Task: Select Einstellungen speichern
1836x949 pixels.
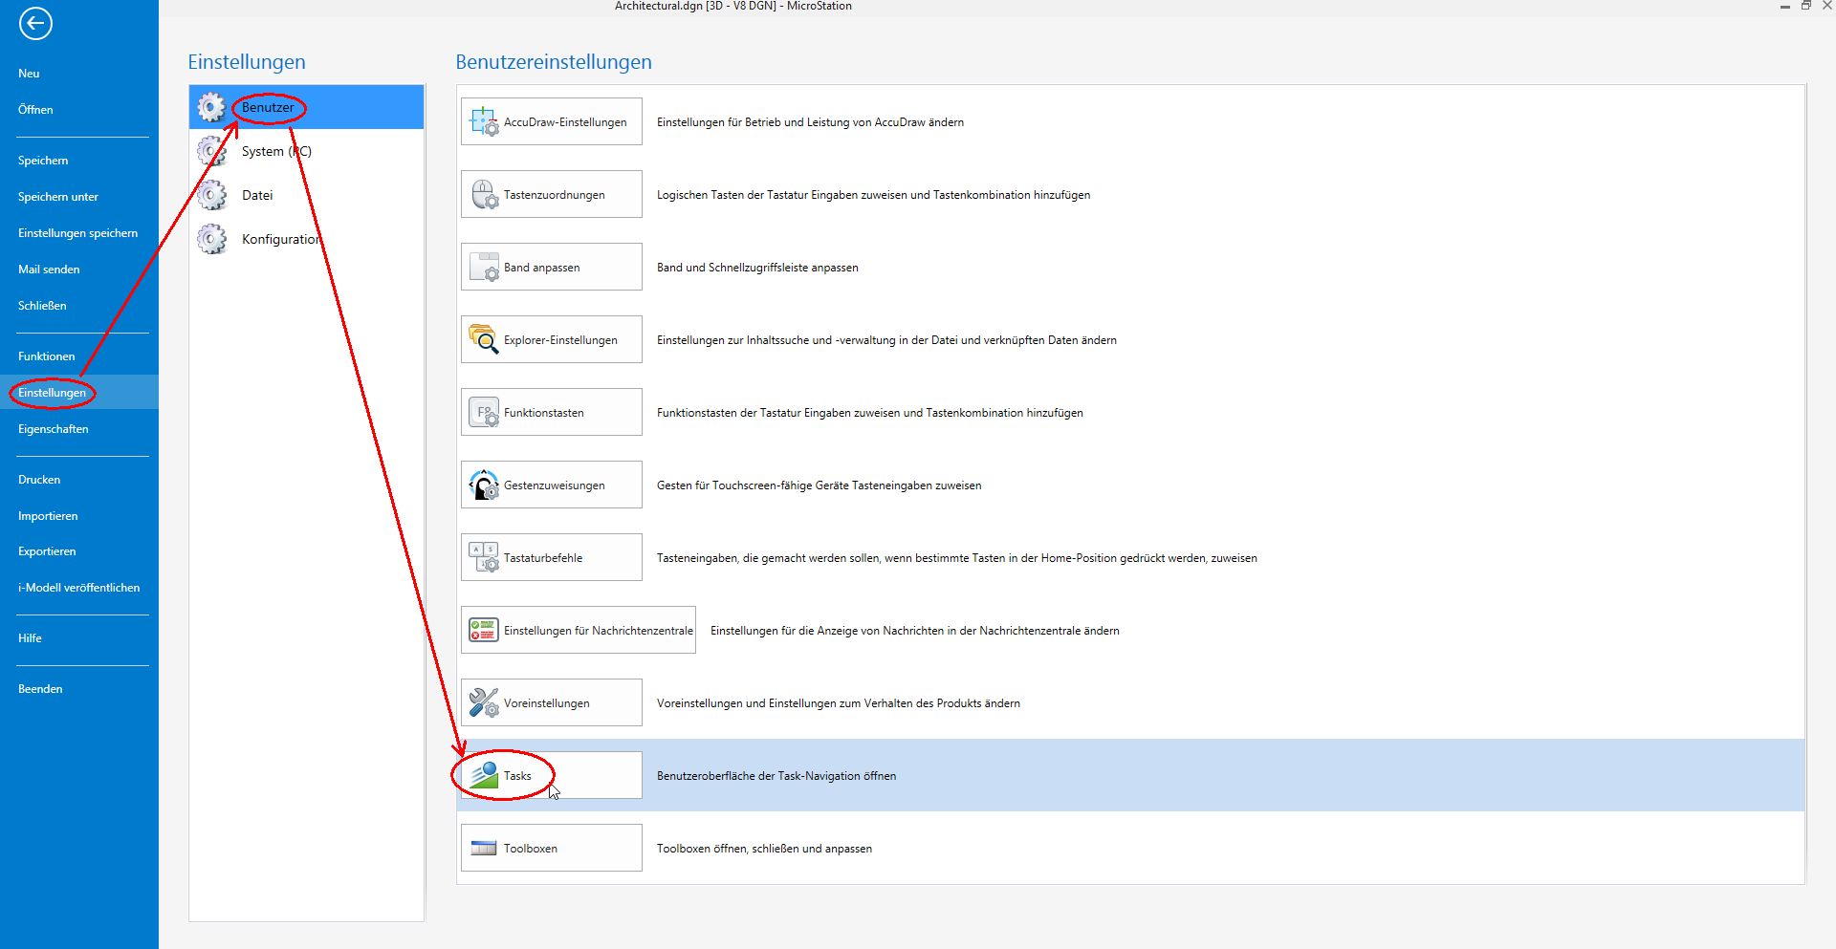Action: click(x=77, y=233)
